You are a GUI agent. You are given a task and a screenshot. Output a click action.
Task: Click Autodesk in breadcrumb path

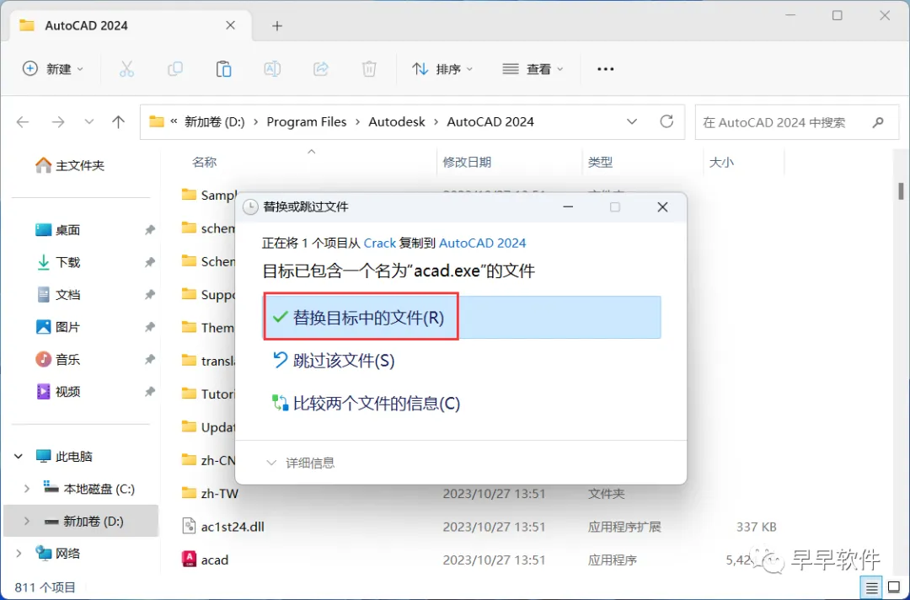(x=397, y=122)
